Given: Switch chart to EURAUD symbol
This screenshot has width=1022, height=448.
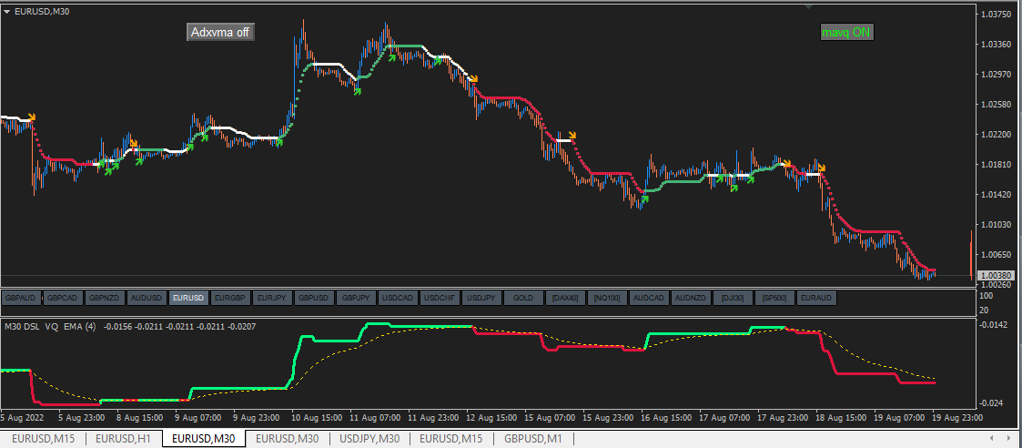Looking at the screenshot, I should pyautogui.click(x=816, y=298).
